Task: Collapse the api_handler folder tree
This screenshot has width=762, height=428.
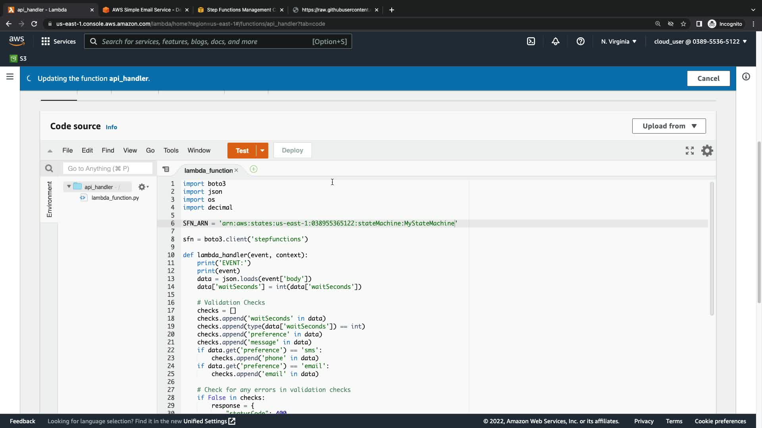Action: 69,187
